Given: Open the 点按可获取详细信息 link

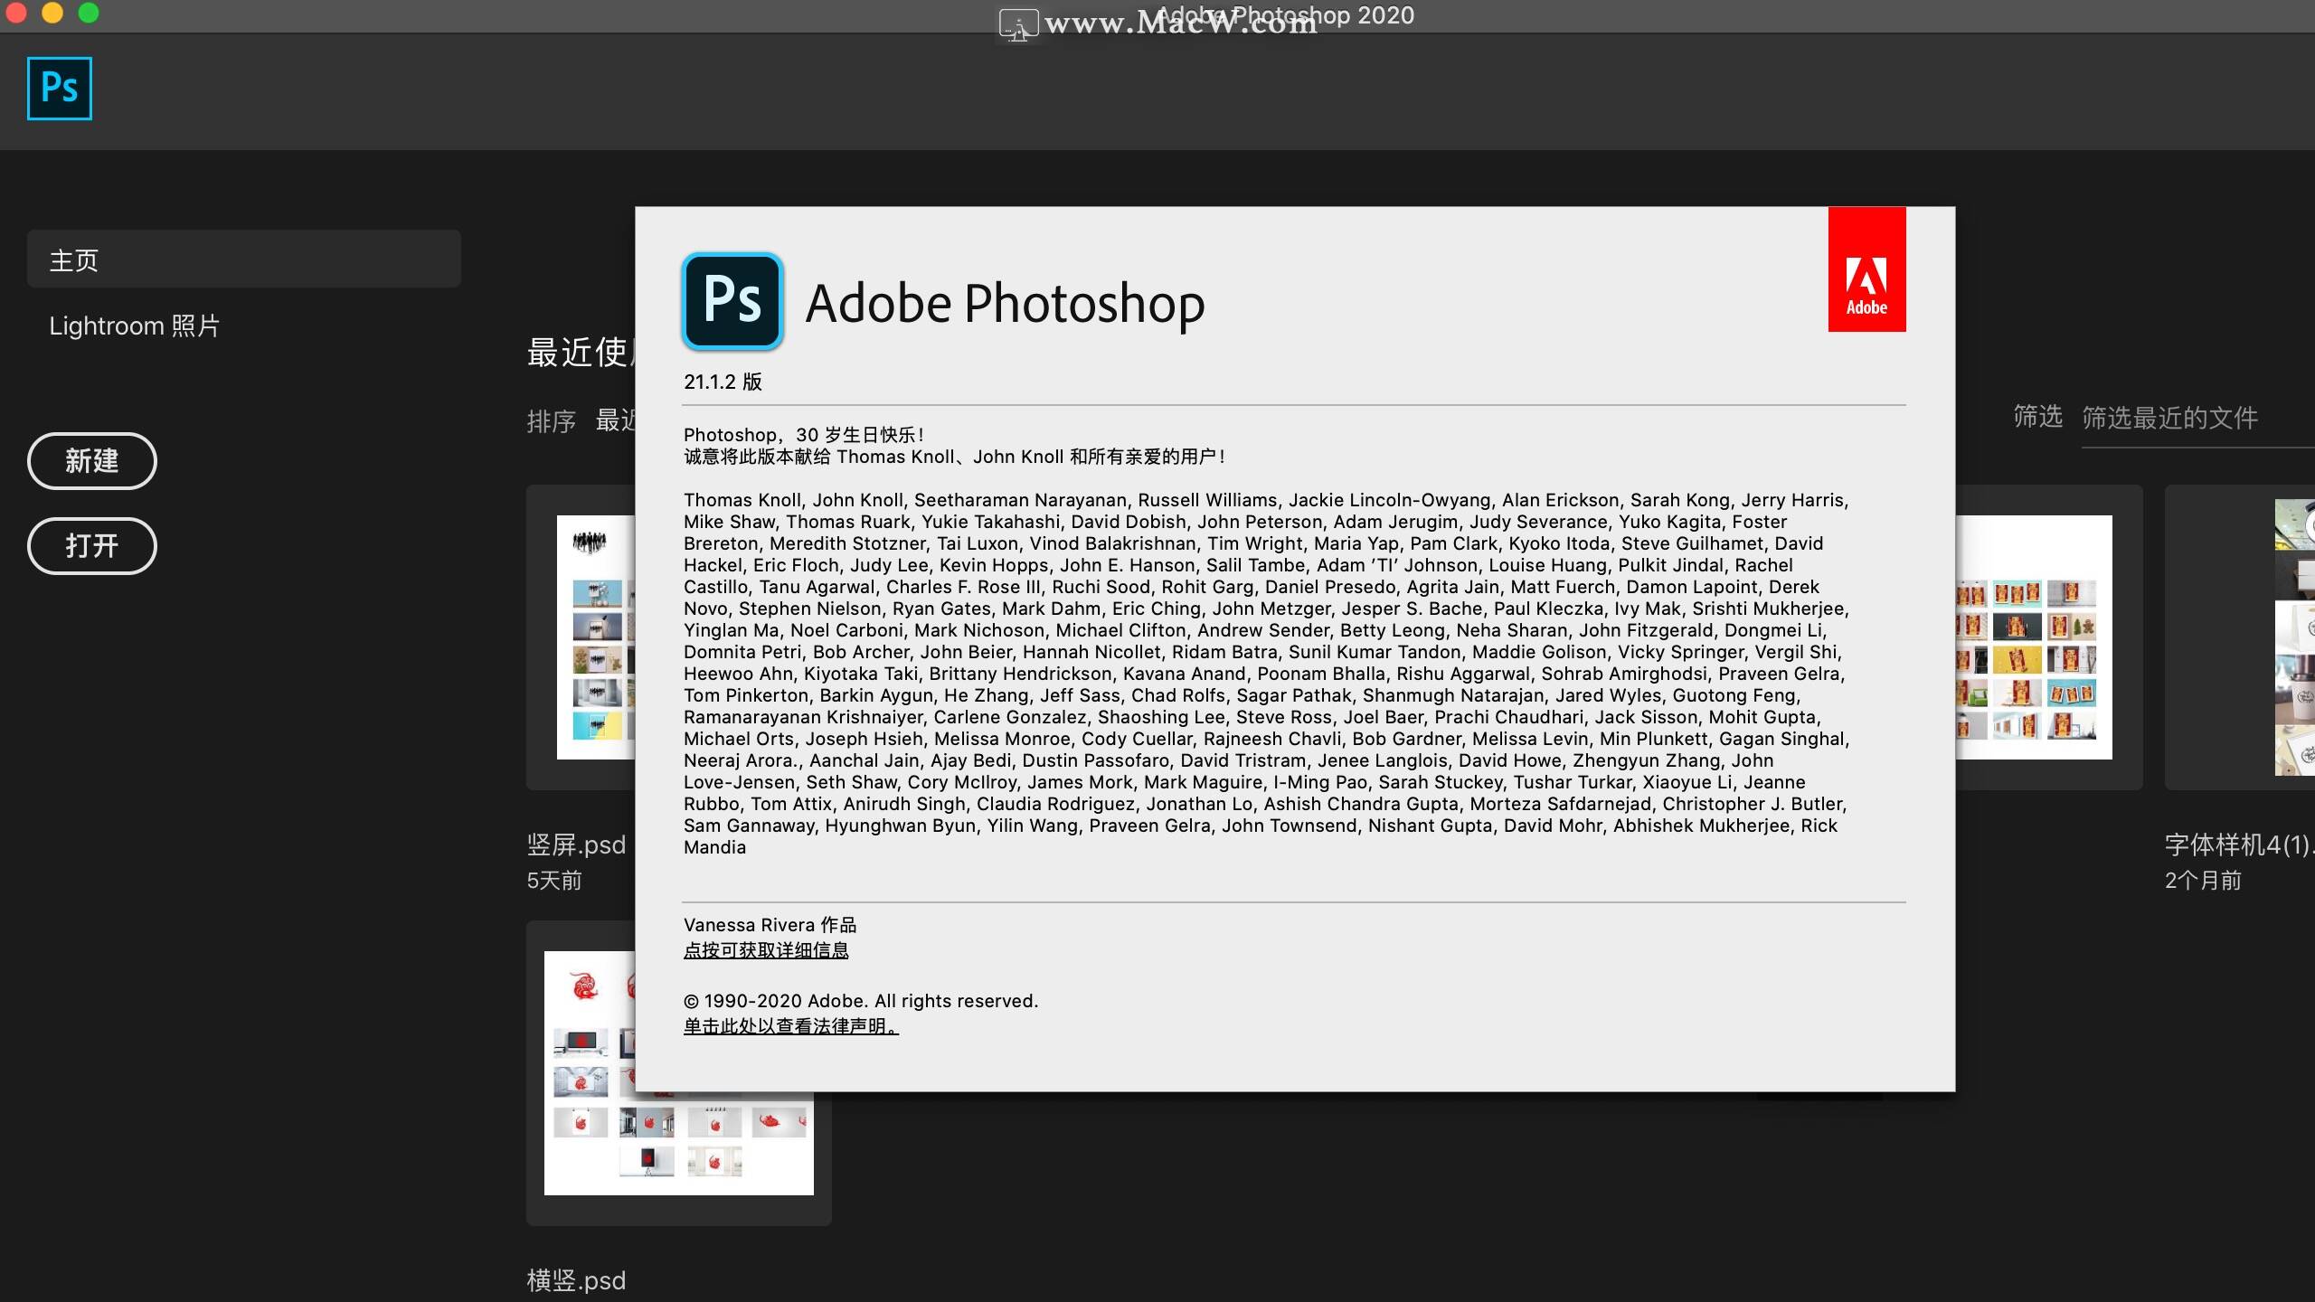Looking at the screenshot, I should (766, 950).
